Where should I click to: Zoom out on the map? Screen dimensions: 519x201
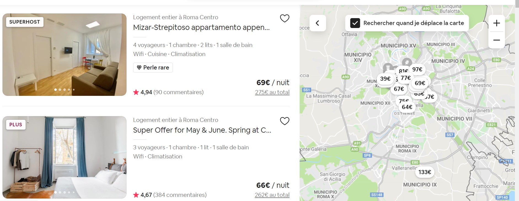coord(496,40)
